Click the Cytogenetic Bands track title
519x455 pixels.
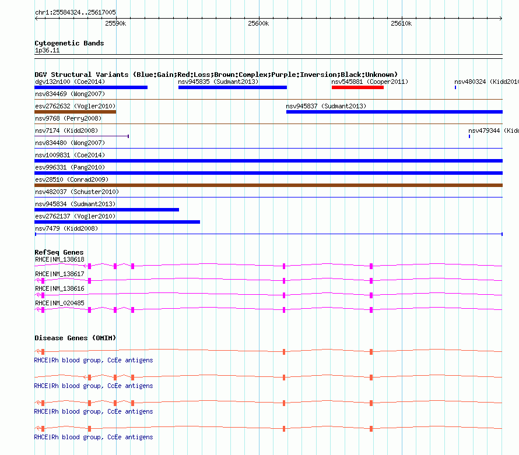pyautogui.click(x=69, y=43)
